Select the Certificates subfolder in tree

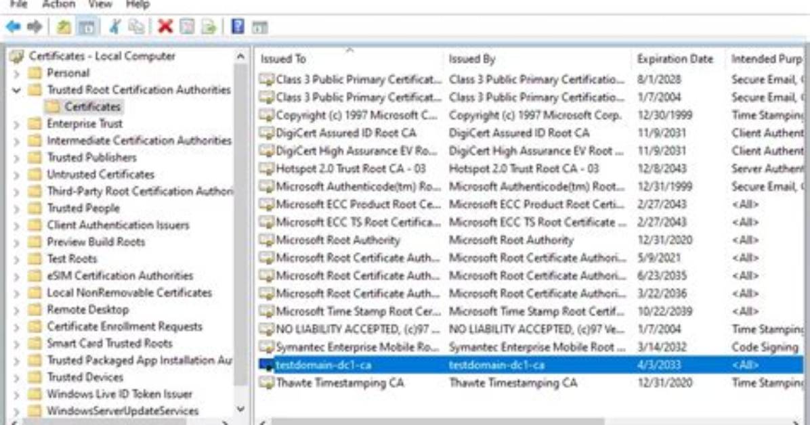[x=93, y=107]
